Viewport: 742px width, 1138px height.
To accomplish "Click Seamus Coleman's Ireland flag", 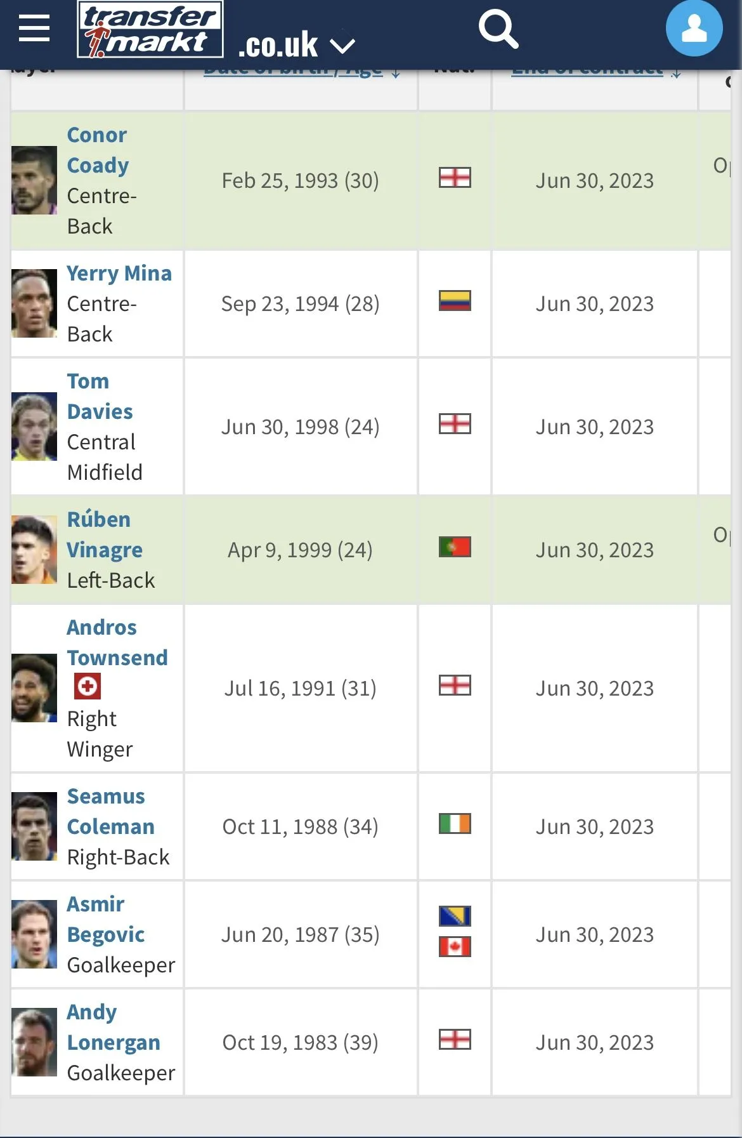I will click(x=455, y=824).
